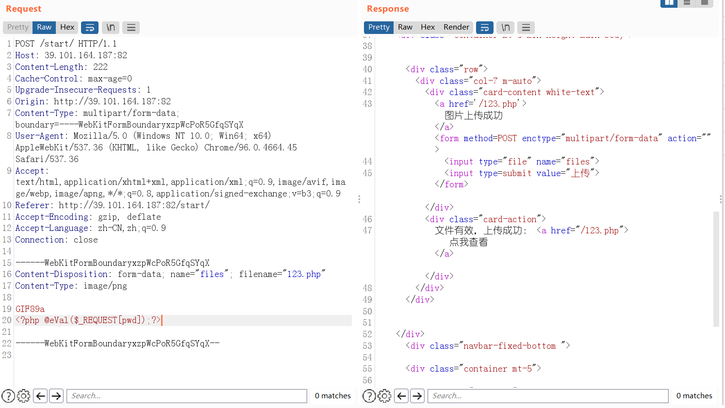Click the input type="file" response line

pyautogui.click(x=522, y=162)
